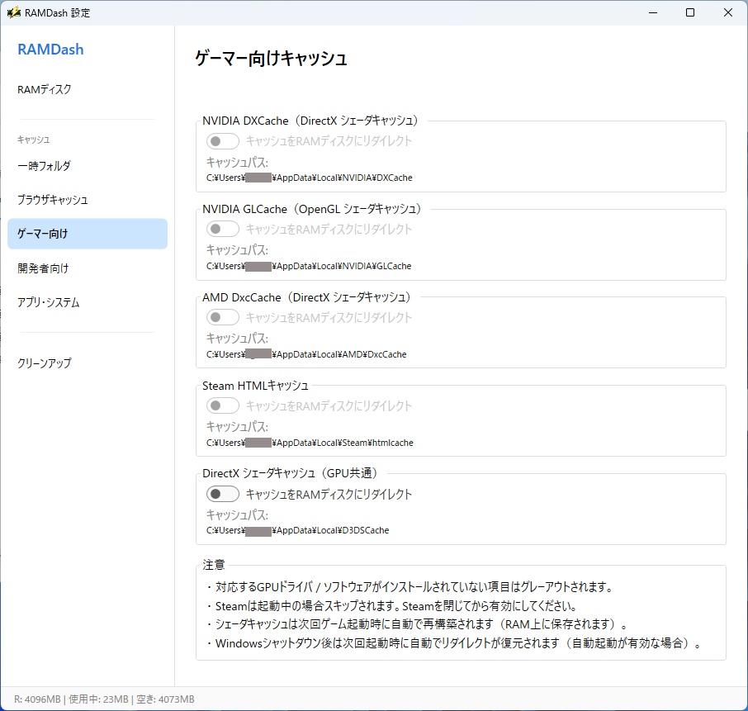Click the D3DSCache path text

coord(298,531)
